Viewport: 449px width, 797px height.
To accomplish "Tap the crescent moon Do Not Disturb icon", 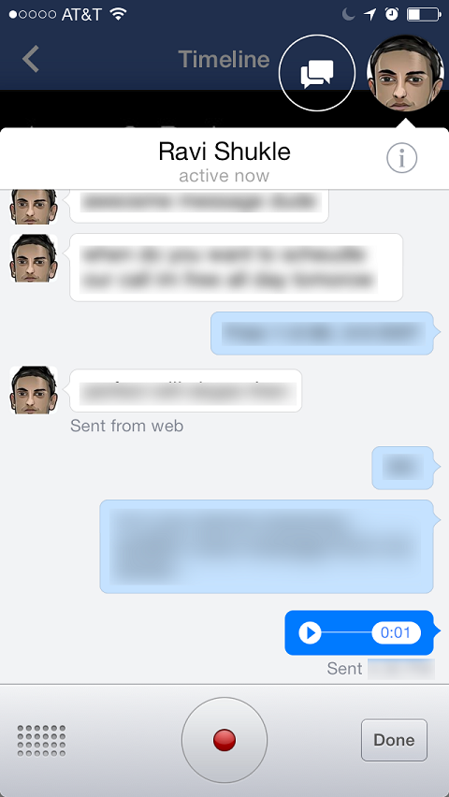I will point(348,14).
